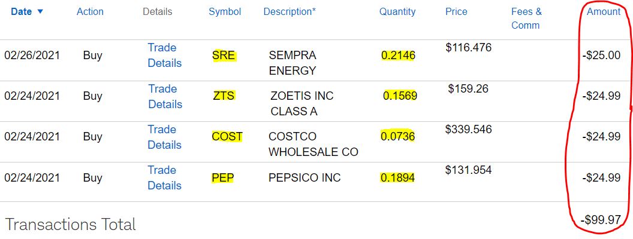Click the COST symbol
Viewport: 633px width, 239px height.
227,136
